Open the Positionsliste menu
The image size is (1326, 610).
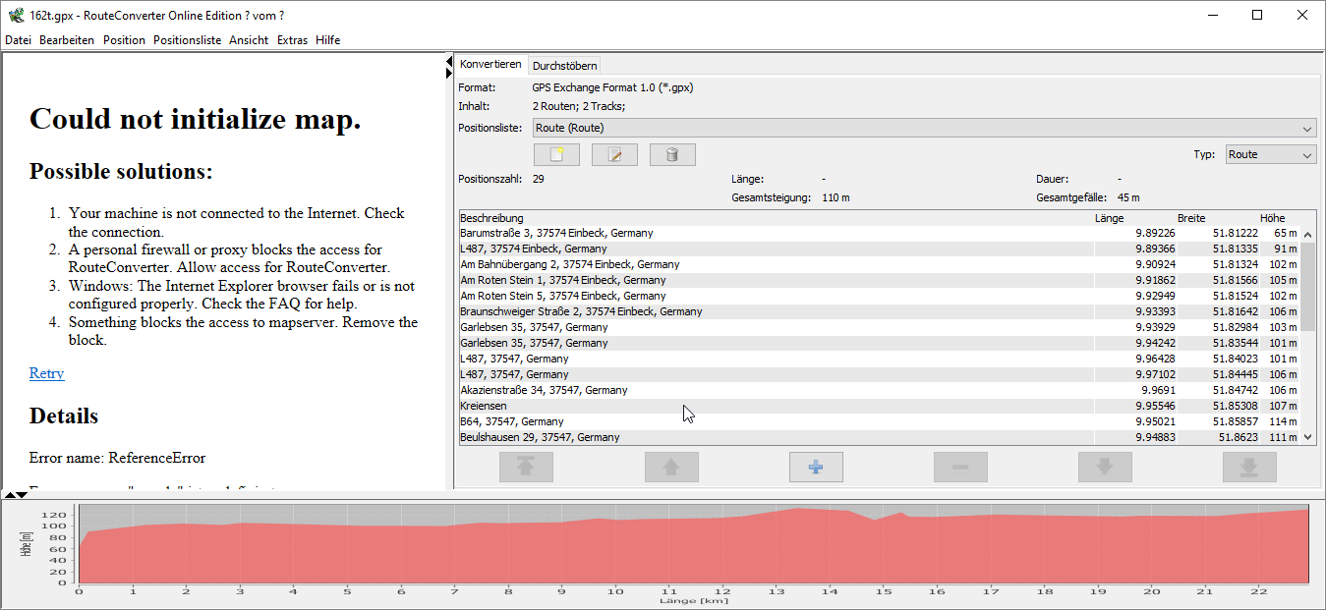click(187, 40)
